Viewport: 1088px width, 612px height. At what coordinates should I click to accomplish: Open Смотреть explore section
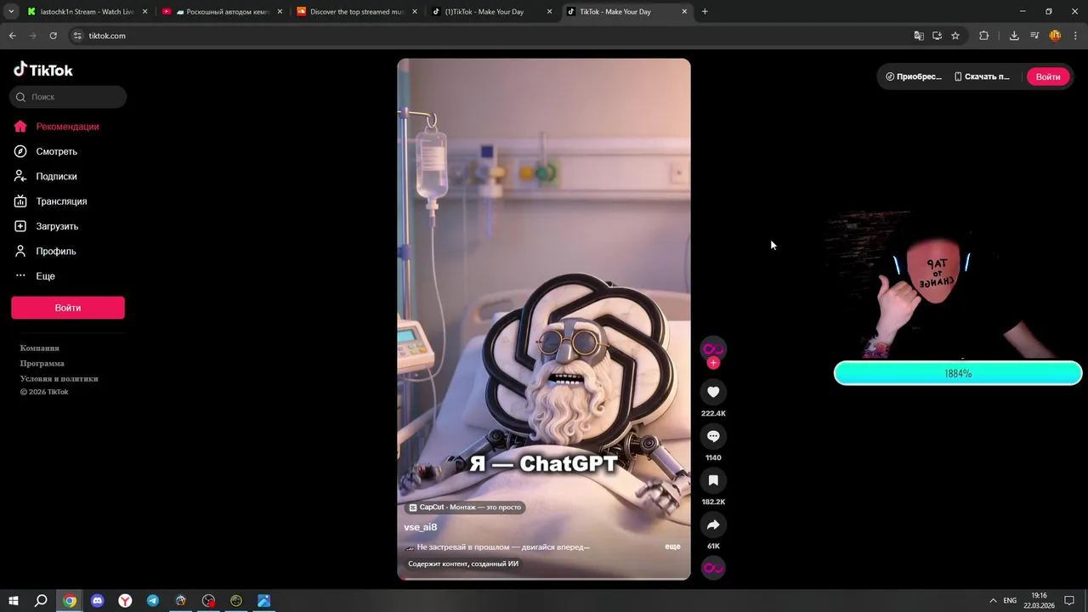45,151
